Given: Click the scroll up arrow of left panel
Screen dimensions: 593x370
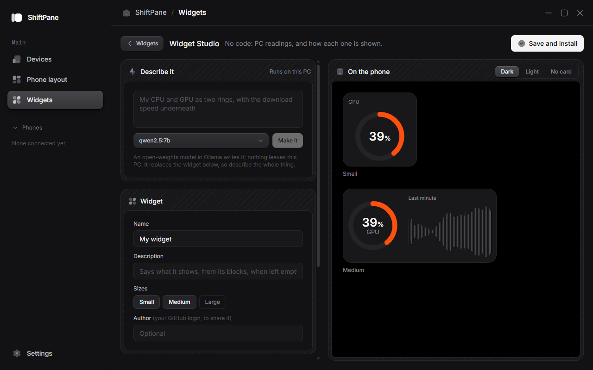Looking at the screenshot, I should [x=318, y=61].
